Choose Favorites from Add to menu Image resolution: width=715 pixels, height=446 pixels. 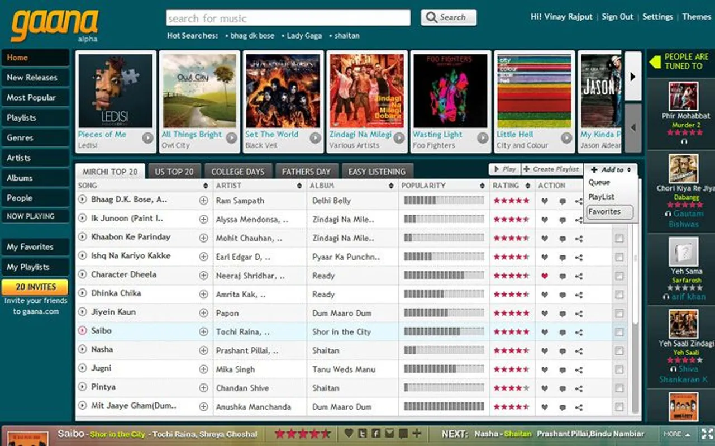point(611,212)
